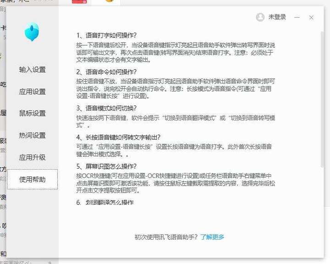Select the 应用升级 tab
Image resolution: width=330 pixels, height=264 pixels.
(33, 157)
